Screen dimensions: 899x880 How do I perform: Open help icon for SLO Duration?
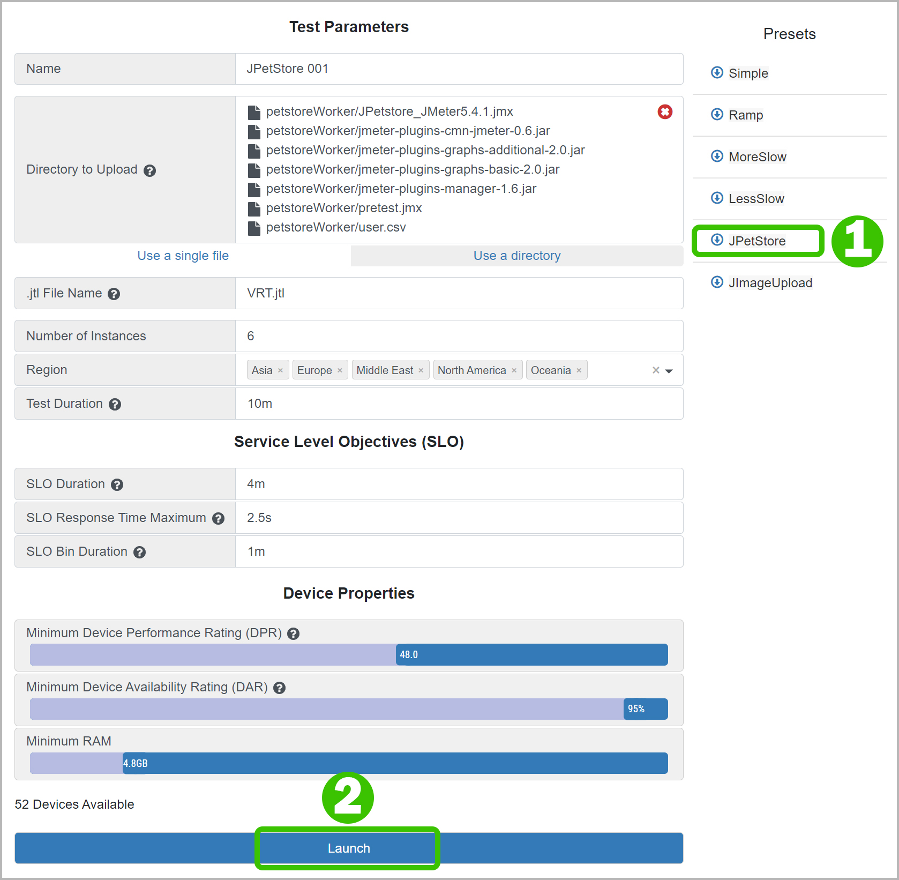tap(117, 484)
